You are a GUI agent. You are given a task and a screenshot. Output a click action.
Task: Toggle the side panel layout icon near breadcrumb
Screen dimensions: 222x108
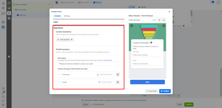(57, 2)
